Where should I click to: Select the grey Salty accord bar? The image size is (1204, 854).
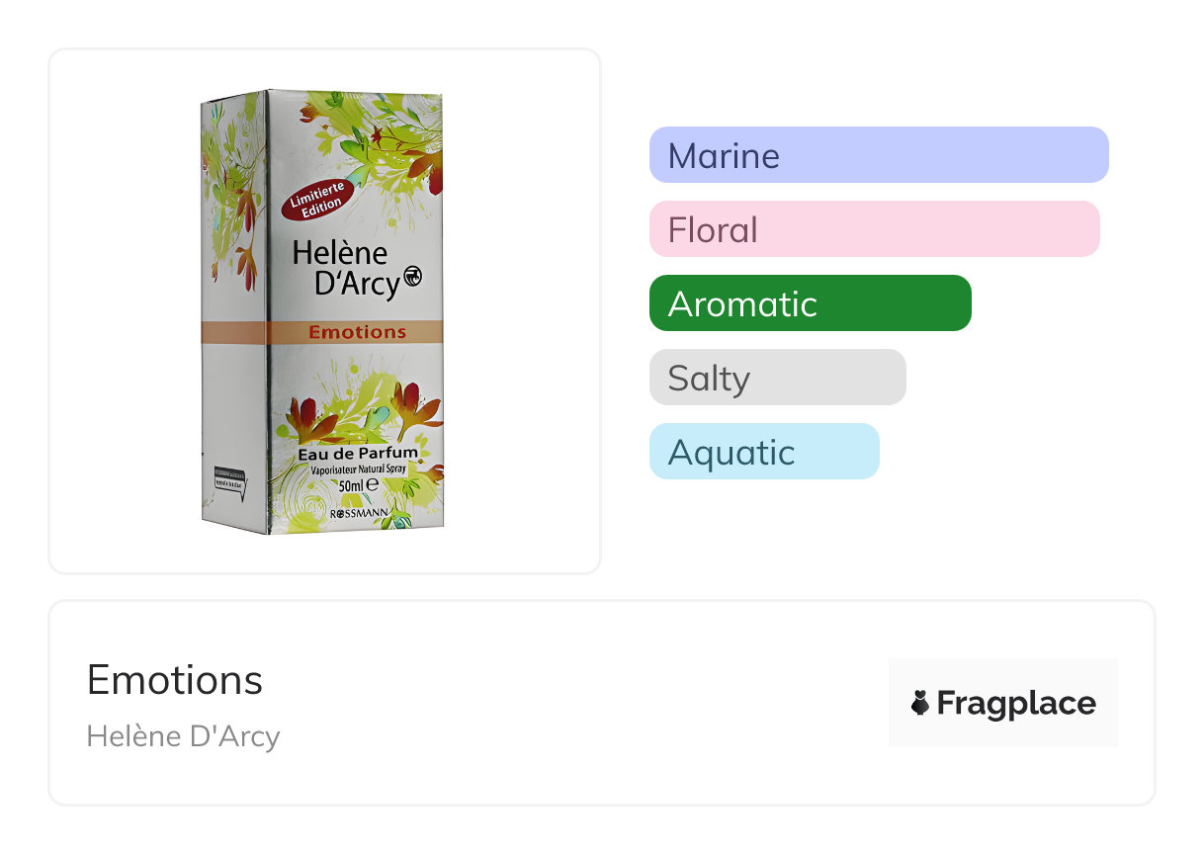click(x=777, y=378)
